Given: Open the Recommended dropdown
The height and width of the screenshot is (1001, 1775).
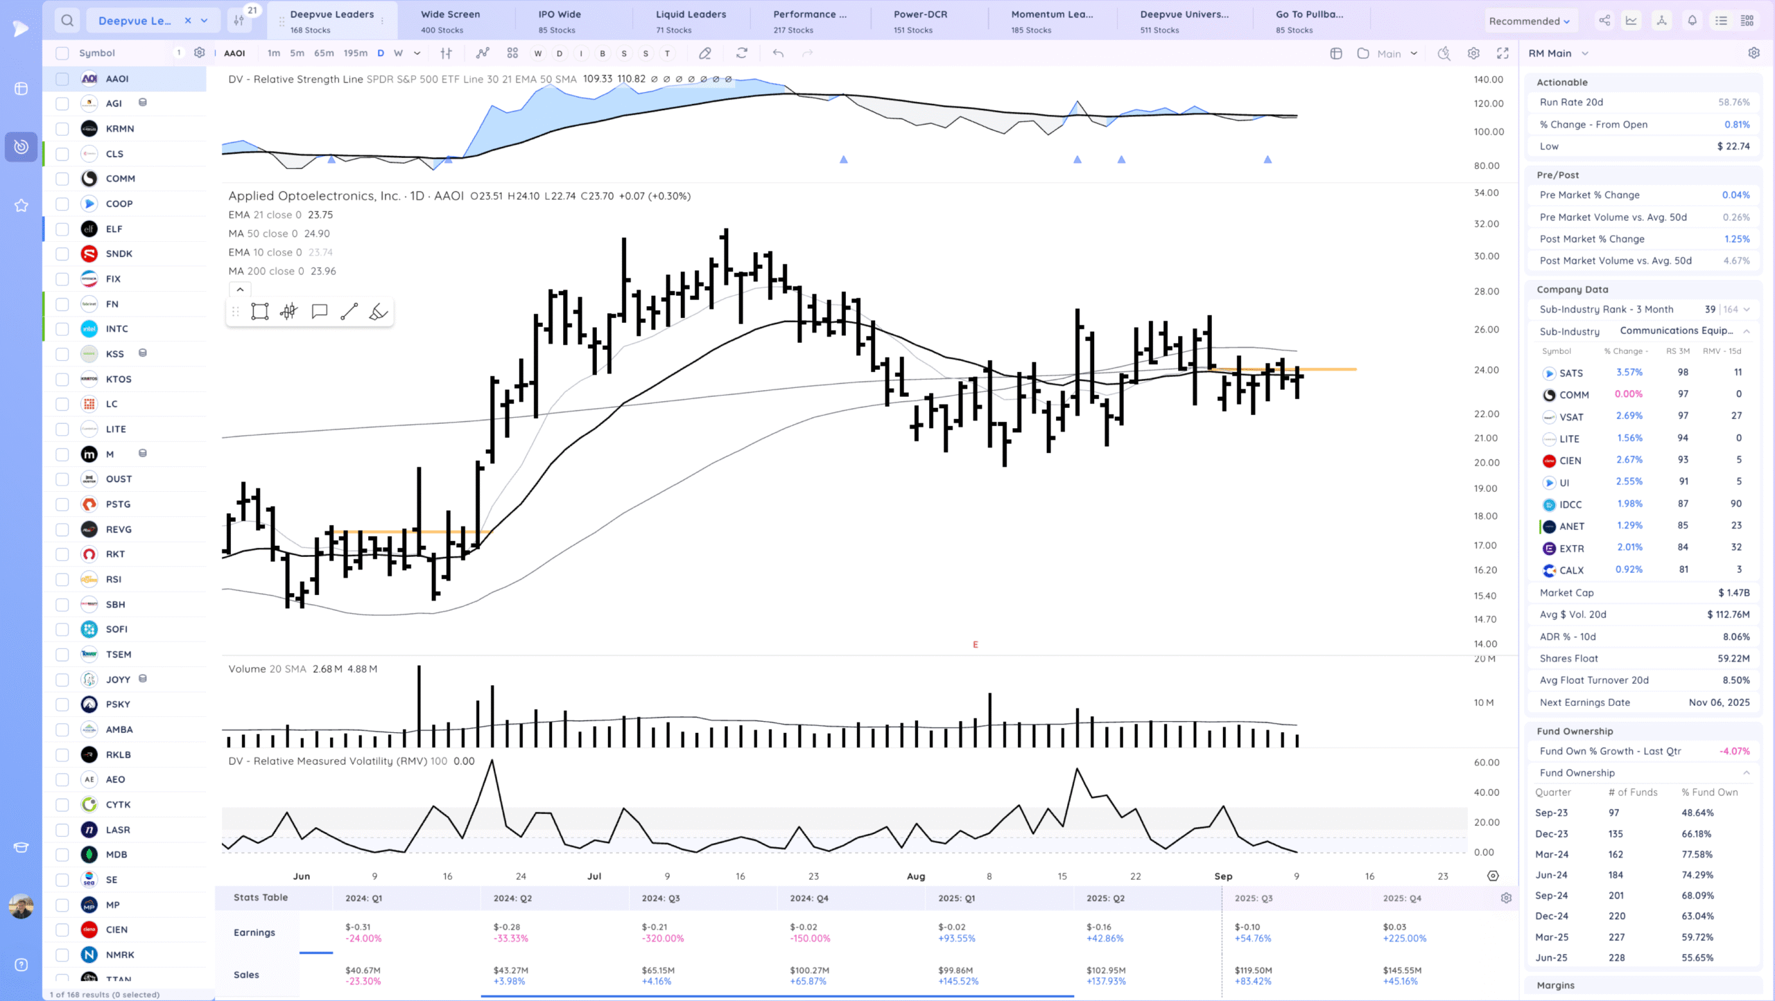Looking at the screenshot, I should pyautogui.click(x=1529, y=21).
